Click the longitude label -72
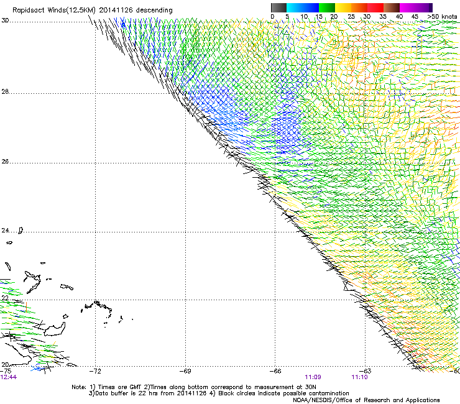 (x=95, y=371)
